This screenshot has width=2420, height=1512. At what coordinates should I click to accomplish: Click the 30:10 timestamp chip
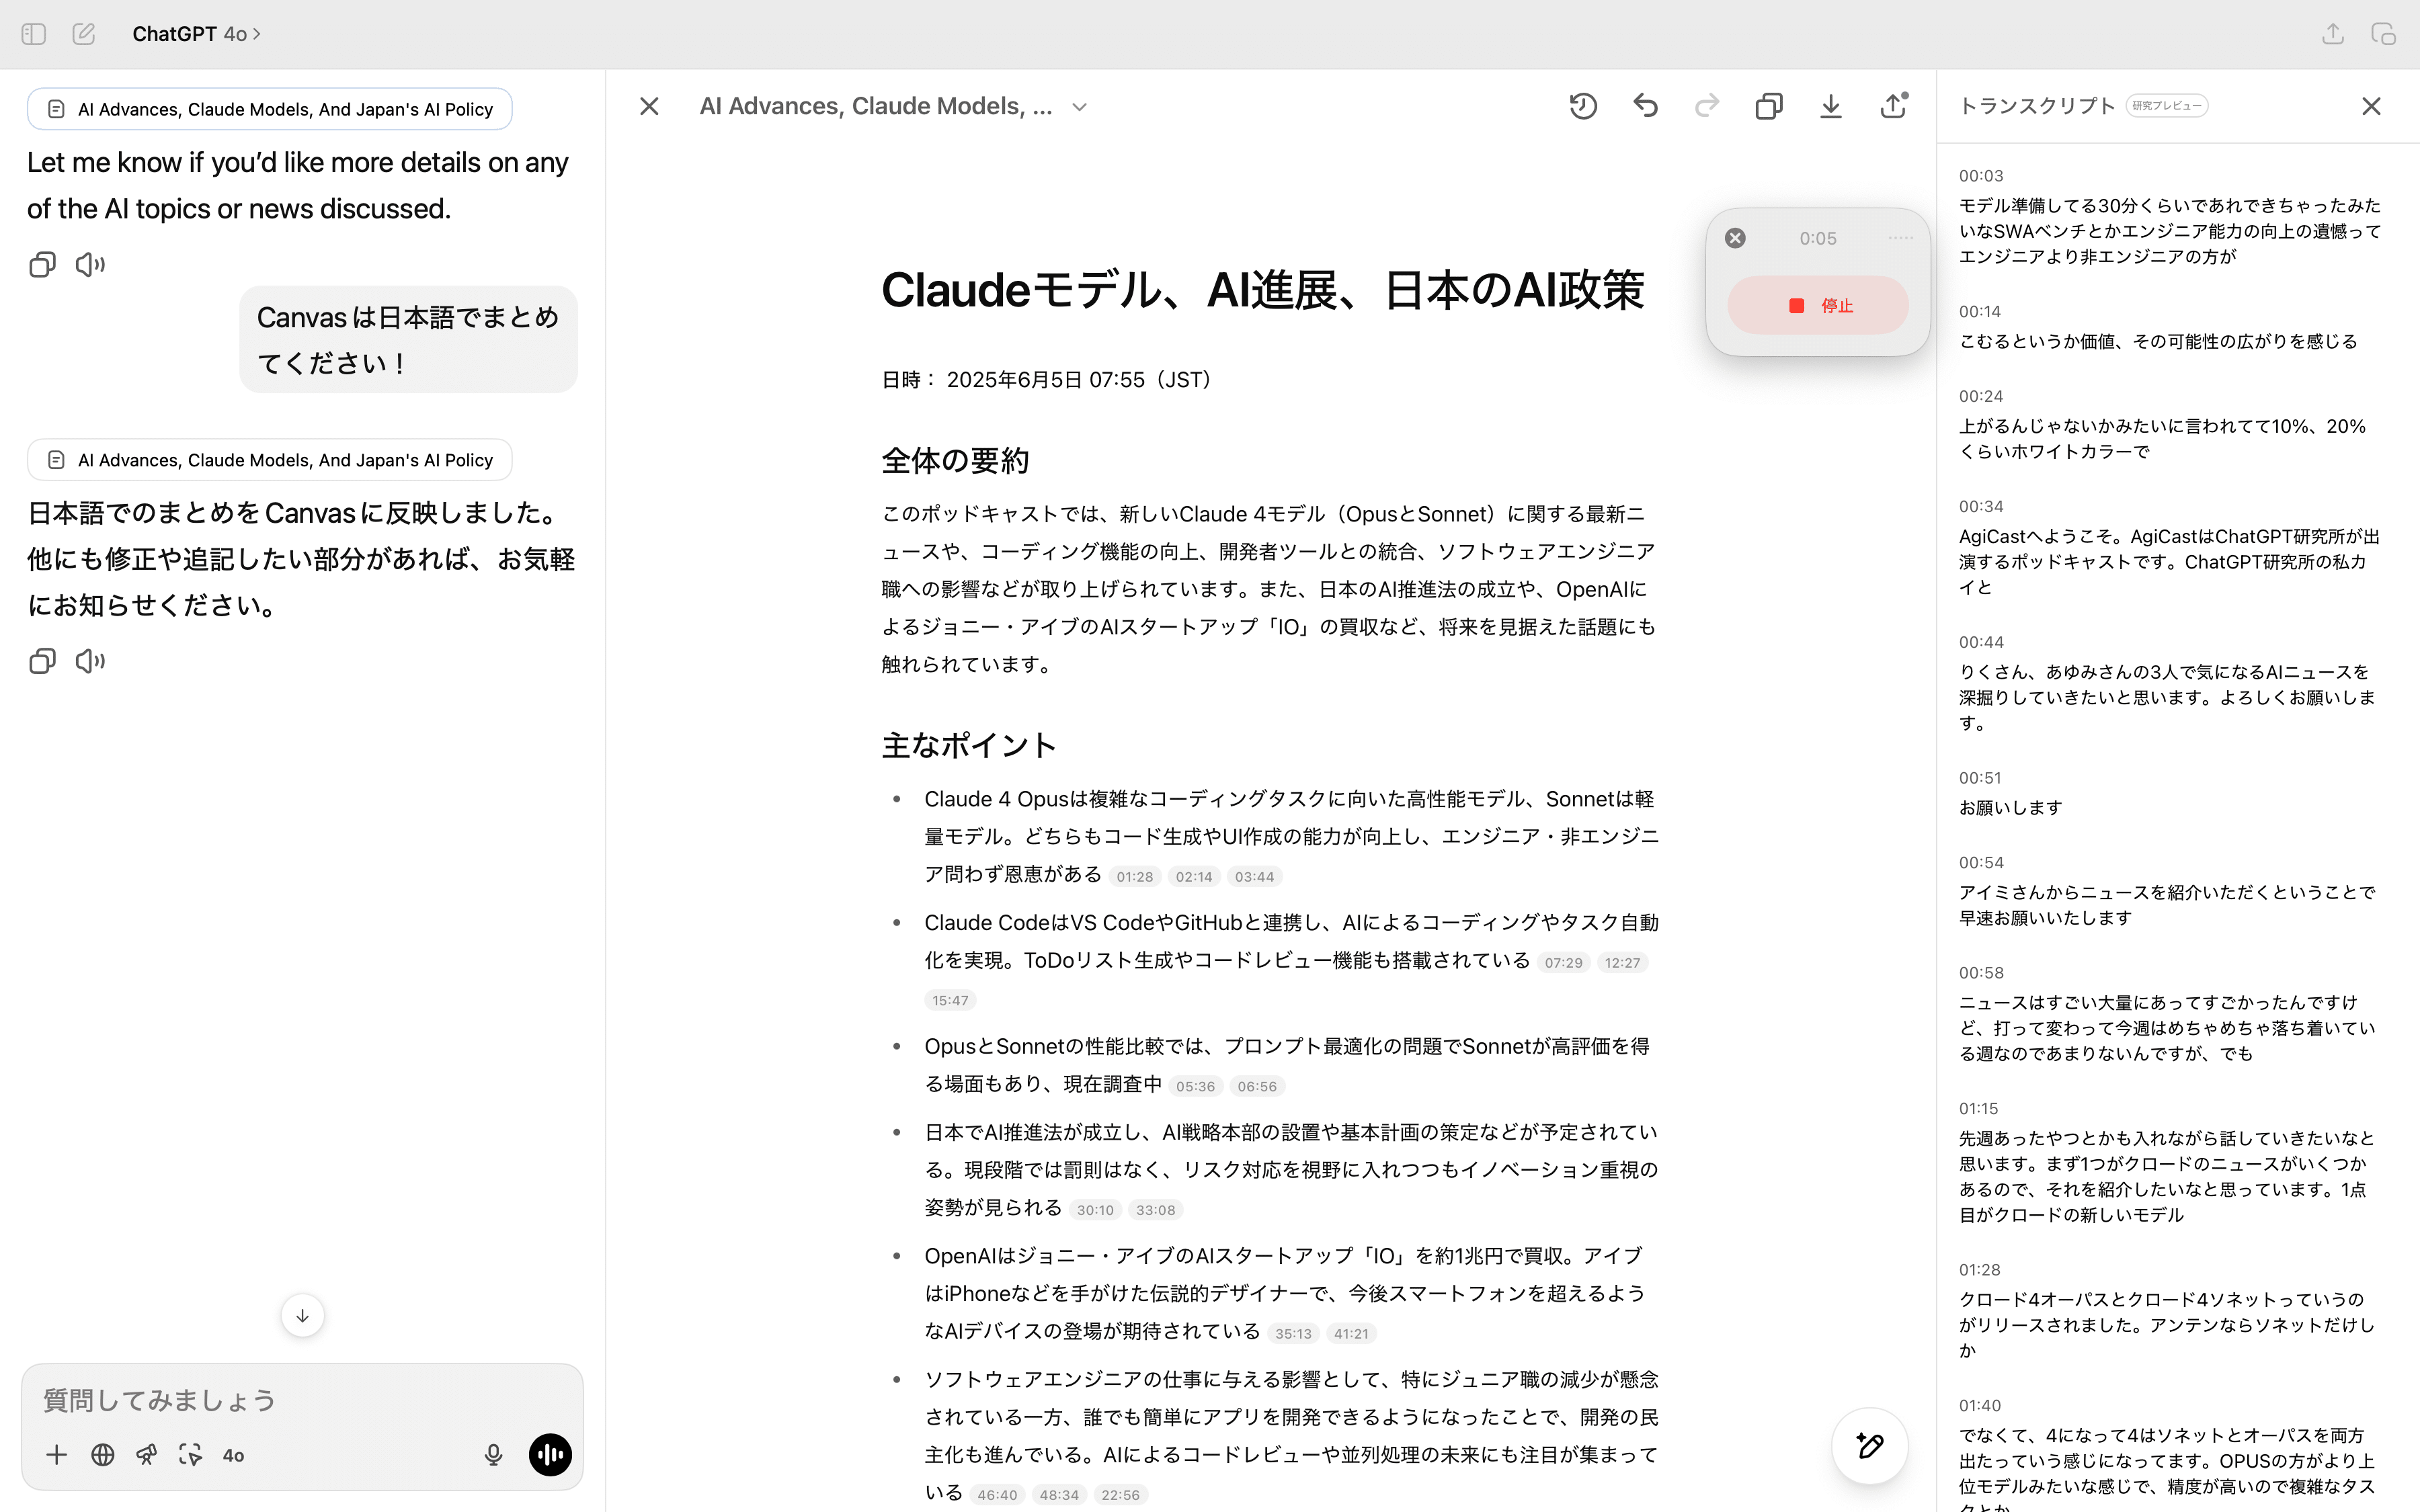[1095, 1210]
